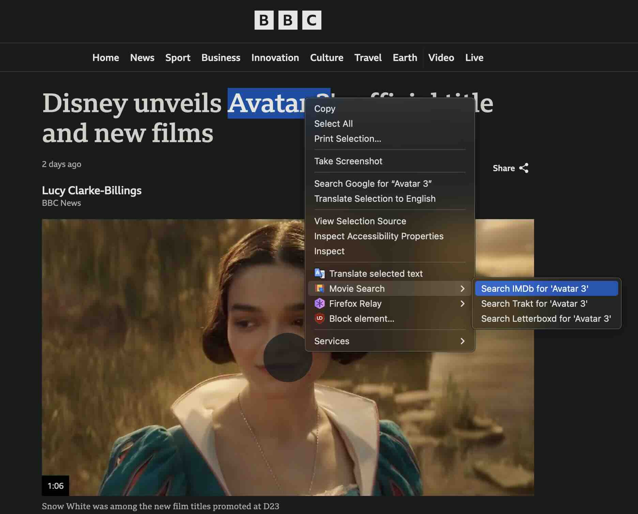
Task: Choose Select All in context menu
Action: tap(390, 123)
